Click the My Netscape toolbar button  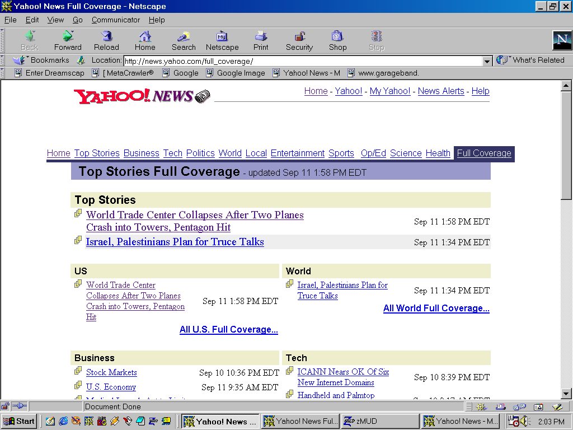click(222, 40)
